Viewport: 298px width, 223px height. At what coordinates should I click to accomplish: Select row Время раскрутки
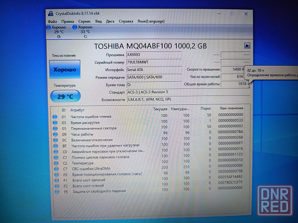click(148, 122)
